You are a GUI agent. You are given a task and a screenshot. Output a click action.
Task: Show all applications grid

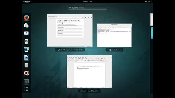tap(26, 89)
